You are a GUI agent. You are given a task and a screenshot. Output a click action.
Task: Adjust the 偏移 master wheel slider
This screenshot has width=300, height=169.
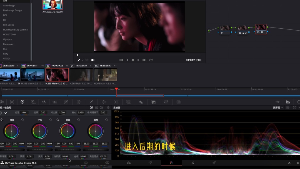(x=96, y=150)
